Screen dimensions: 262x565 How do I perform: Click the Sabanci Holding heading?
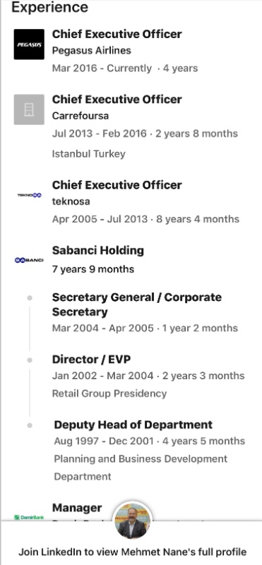[98, 251]
